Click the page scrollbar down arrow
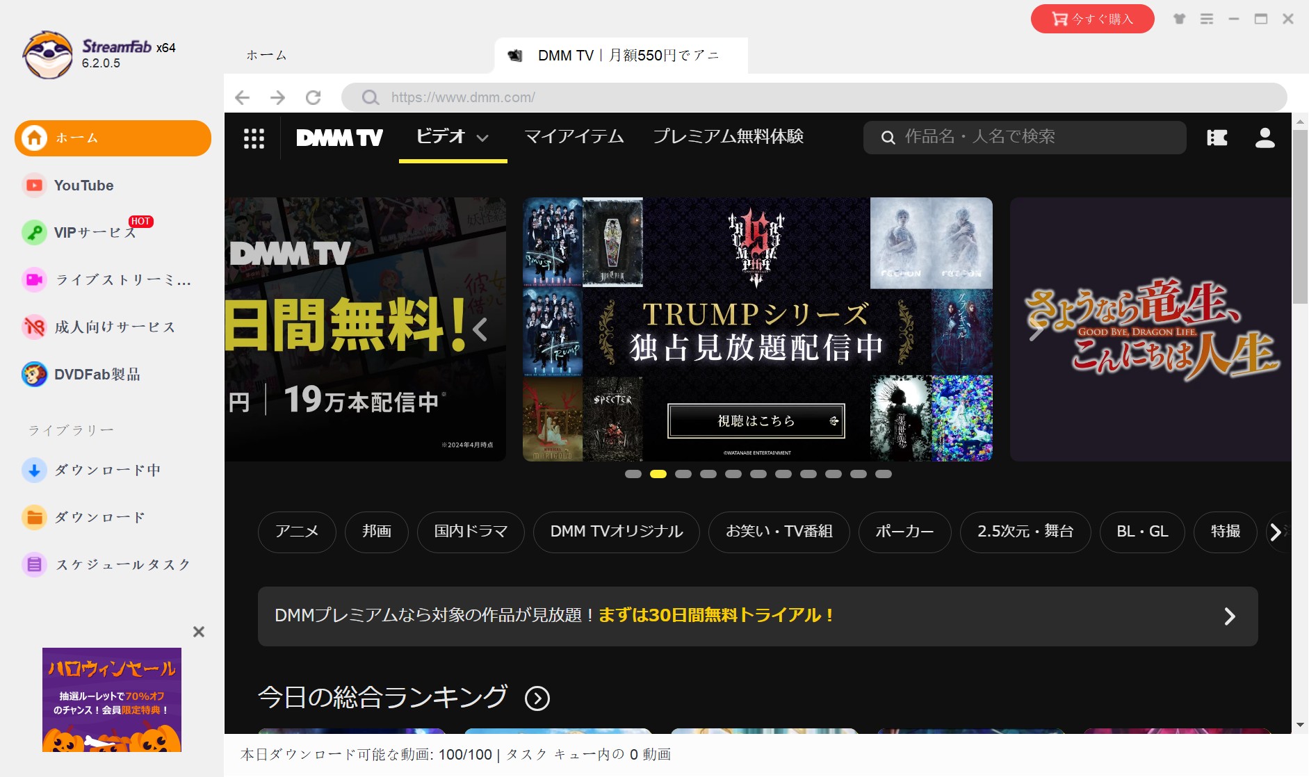Screen dimensions: 1309x777 coord(1300,725)
